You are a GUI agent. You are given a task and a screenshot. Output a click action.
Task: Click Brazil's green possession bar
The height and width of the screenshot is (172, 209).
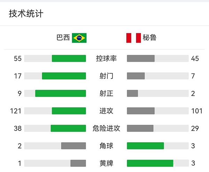tap(69, 58)
